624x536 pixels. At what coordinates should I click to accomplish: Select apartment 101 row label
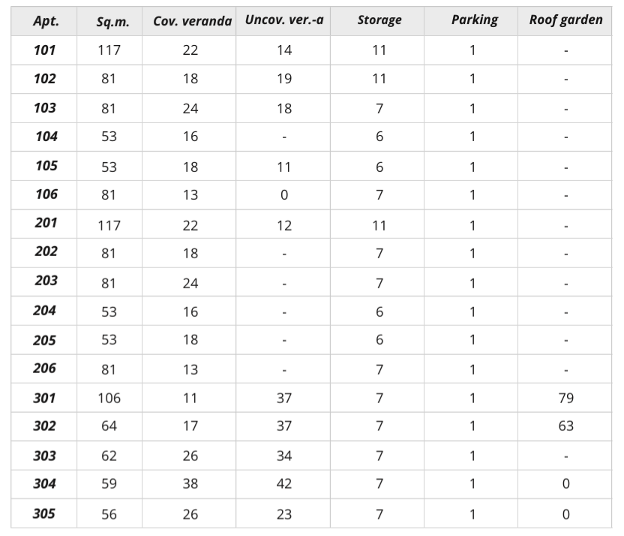coord(44,50)
